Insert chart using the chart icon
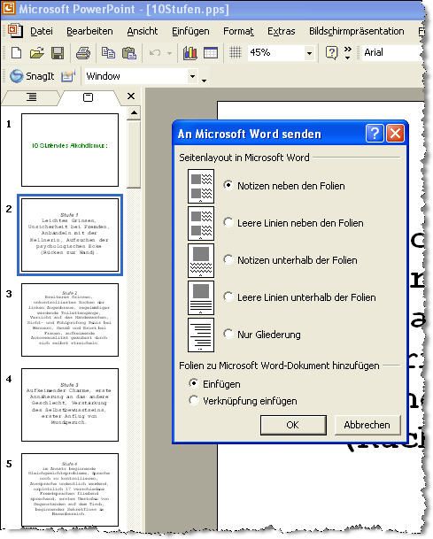Image resolution: width=433 pixels, height=539 pixels. point(189,53)
